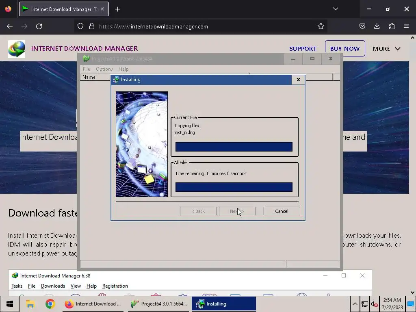416x312 pixels.
Task: Open File Explorer from taskbar
Action: pyautogui.click(x=30, y=304)
